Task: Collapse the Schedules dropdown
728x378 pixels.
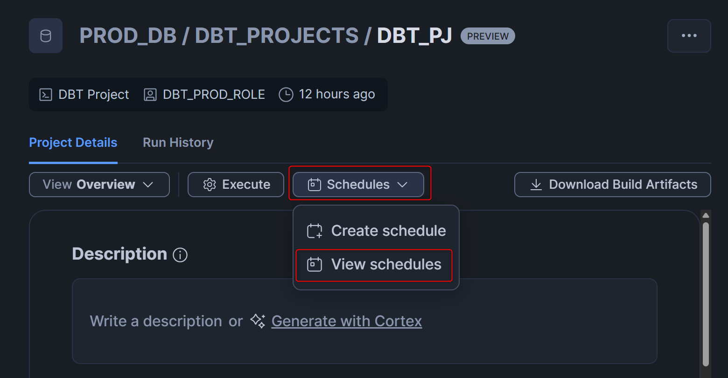Action: 358,185
